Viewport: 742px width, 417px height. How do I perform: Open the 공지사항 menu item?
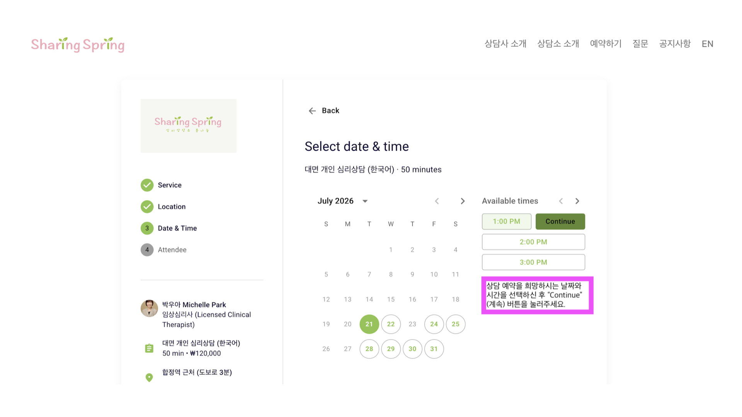pos(675,44)
